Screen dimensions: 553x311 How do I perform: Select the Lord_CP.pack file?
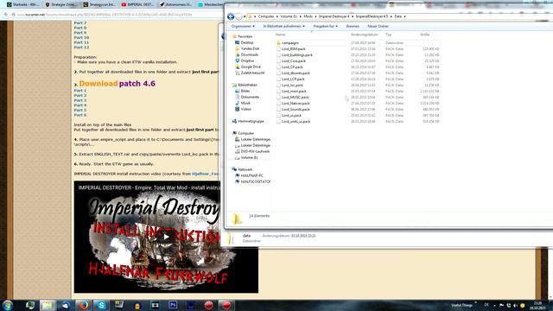click(x=292, y=67)
